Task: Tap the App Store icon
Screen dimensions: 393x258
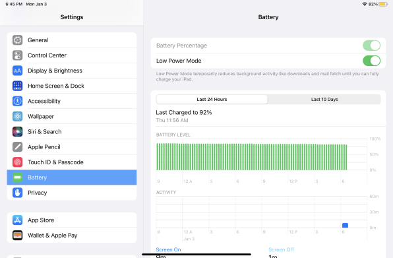Action: pos(18,220)
